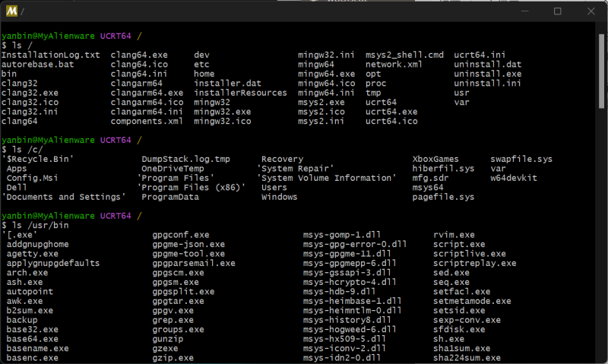
Task: Close the UCRT64 terminal window
Action: coord(591,11)
